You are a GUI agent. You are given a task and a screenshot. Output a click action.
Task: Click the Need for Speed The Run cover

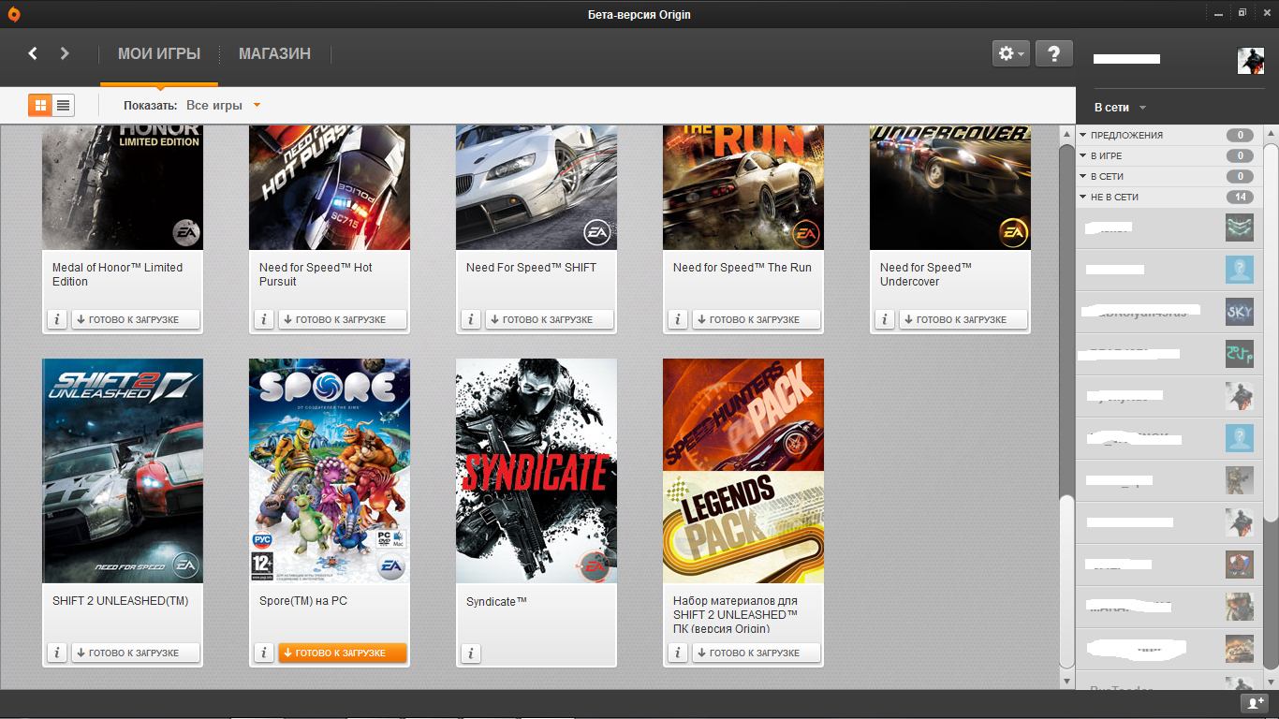pos(743,187)
